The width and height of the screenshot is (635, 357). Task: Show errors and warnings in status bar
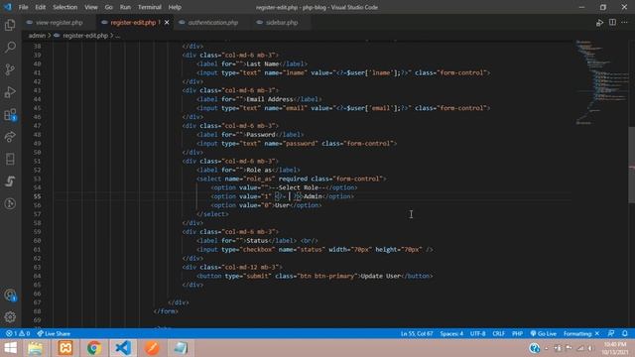18,333
